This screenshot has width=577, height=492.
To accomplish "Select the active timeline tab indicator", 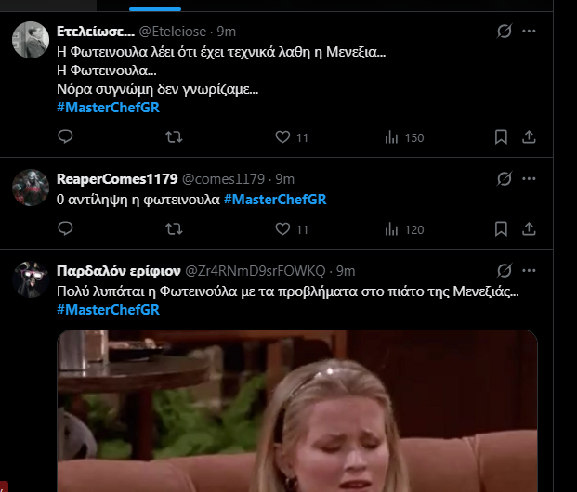I will pos(155,9).
